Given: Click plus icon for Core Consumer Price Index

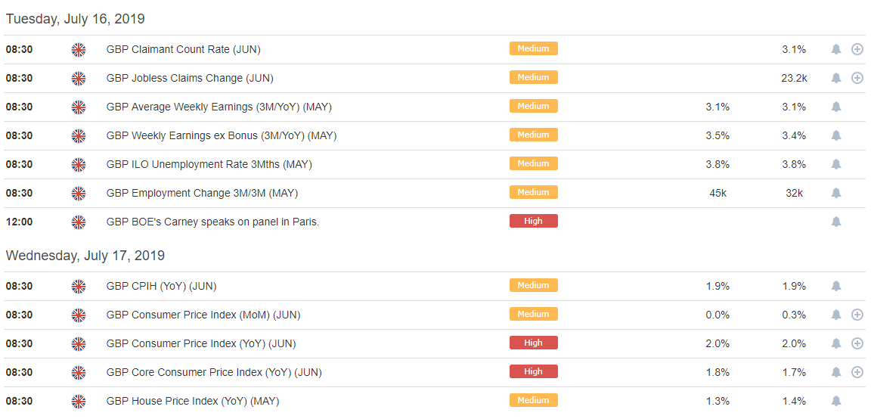Looking at the screenshot, I should pyautogui.click(x=857, y=372).
